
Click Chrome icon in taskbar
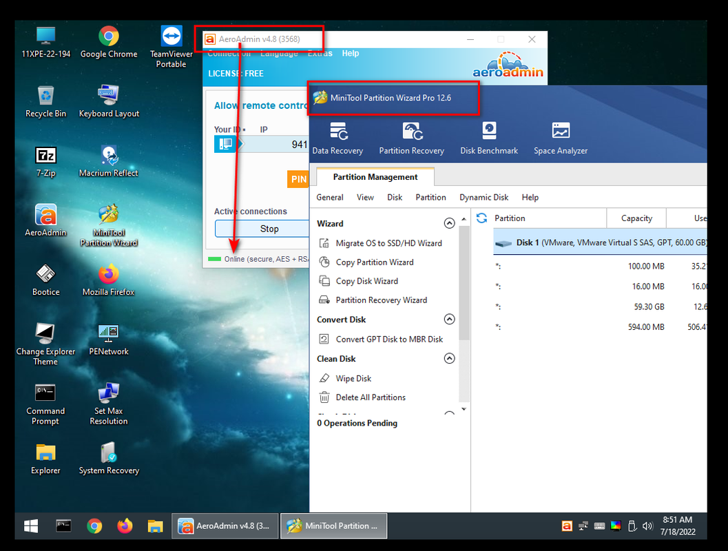[x=94, y=526]
